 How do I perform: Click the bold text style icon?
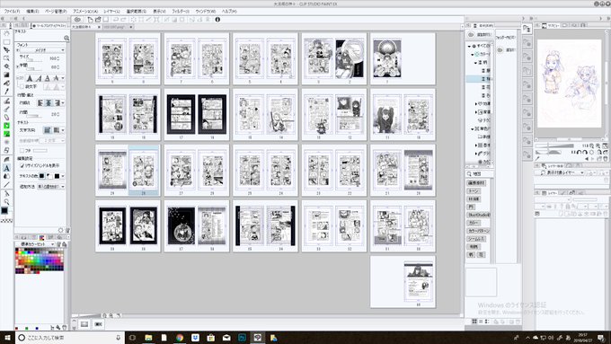click(x=30, y=78)
